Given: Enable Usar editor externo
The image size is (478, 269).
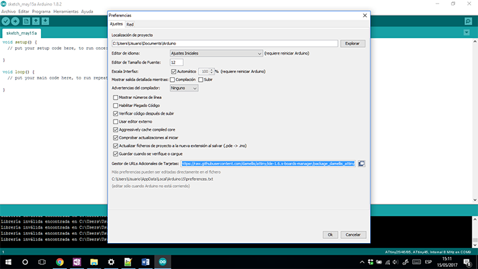Looking at the screenshot, I should pyautogui.click(x=115, y=122).
